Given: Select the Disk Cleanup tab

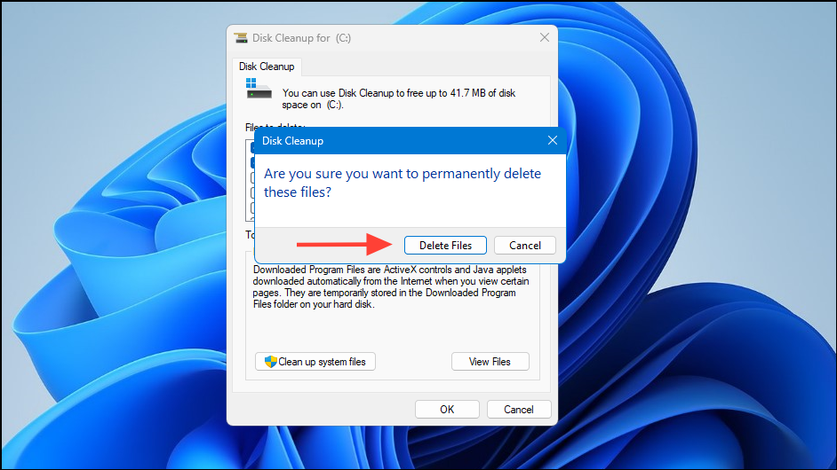Looking at the screenshot, I should (x=267, y=67).
